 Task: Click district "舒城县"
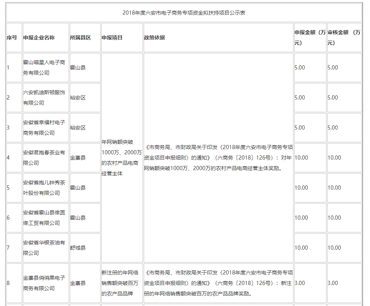[x=78, y=248]
